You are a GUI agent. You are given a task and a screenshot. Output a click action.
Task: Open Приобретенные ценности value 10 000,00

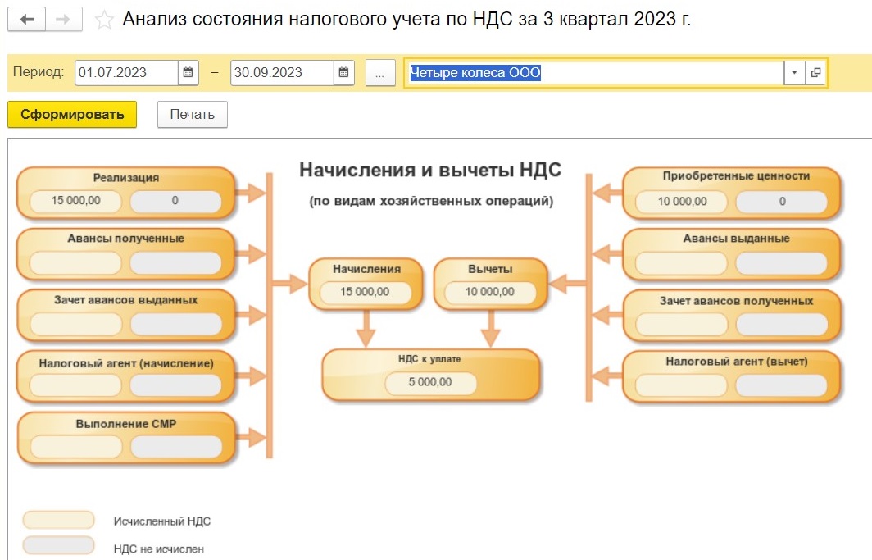(x=682, y=202)
